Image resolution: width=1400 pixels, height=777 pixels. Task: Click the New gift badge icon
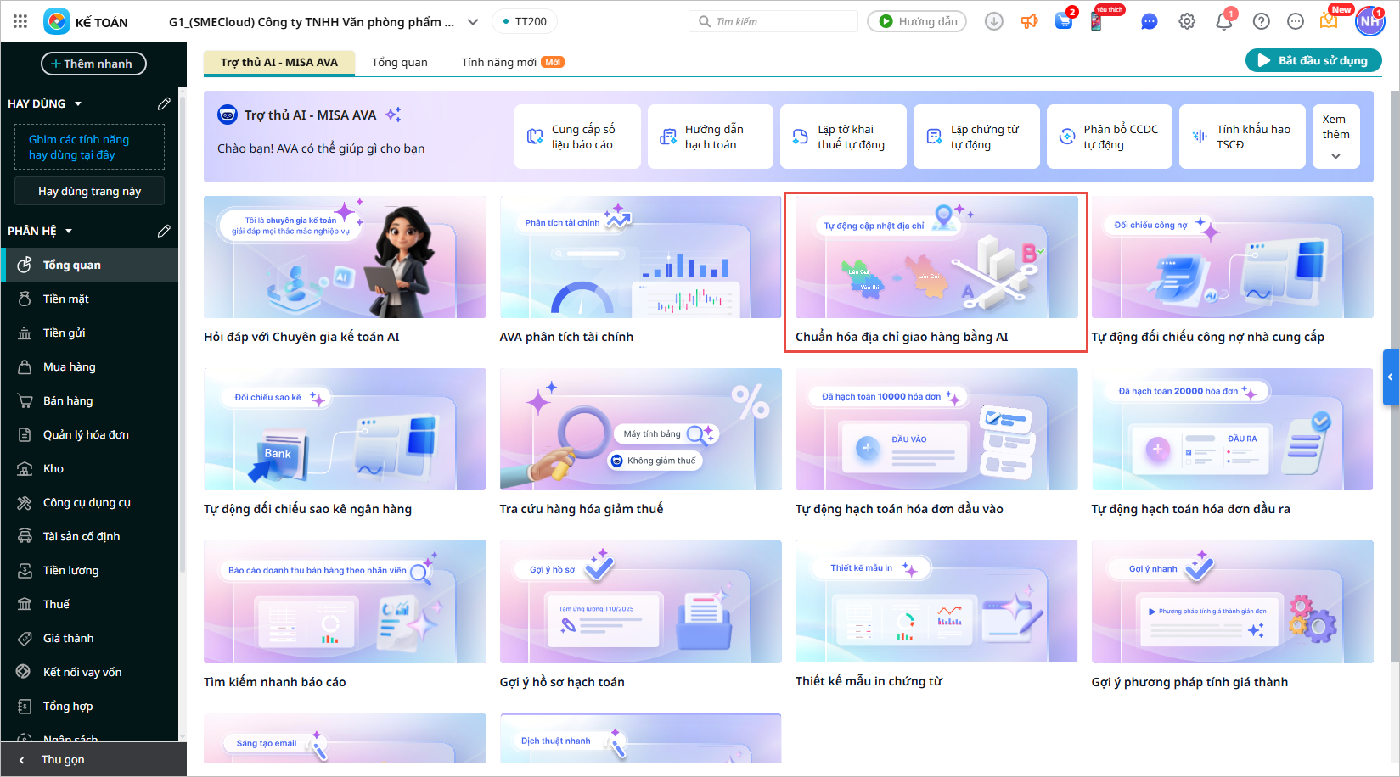click(1329, 21)
